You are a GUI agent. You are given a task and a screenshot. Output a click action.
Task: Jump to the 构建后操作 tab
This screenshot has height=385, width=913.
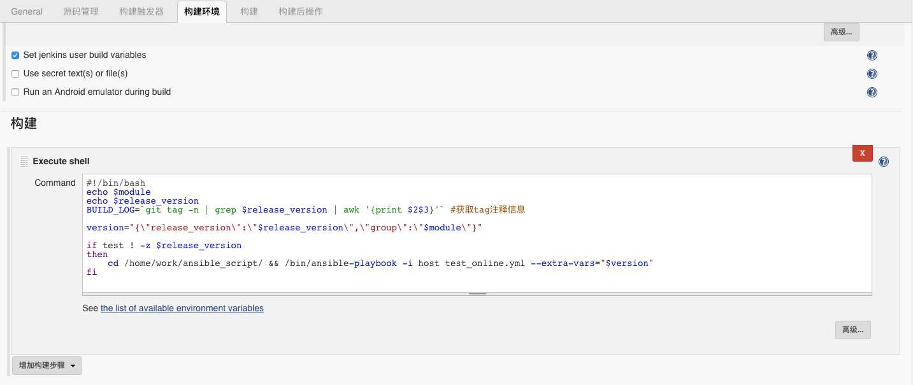300,11
